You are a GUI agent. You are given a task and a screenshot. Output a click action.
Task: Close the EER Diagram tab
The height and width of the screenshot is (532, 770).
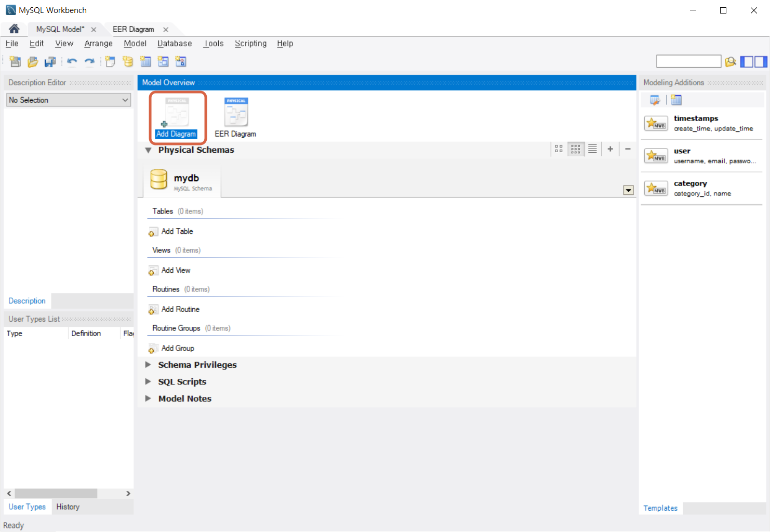pos(166,30)
